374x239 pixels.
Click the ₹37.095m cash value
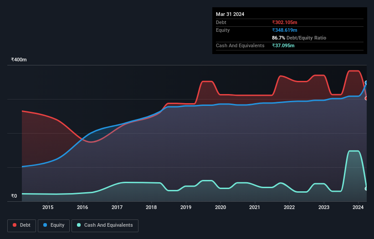pyautogui.click(x=283, y=45)
